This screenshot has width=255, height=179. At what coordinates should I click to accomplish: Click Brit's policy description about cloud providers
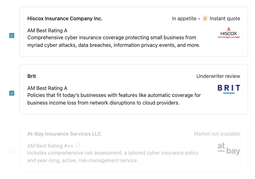tap(114, 99)
